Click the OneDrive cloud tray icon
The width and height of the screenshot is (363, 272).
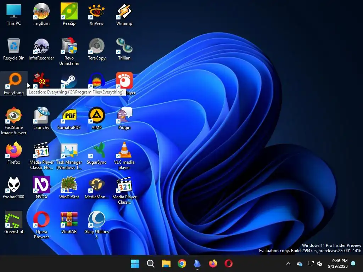point(300,263)
